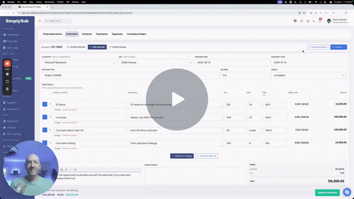
Task: Click the Add Free Text Line button
Action: coord(207,156)
